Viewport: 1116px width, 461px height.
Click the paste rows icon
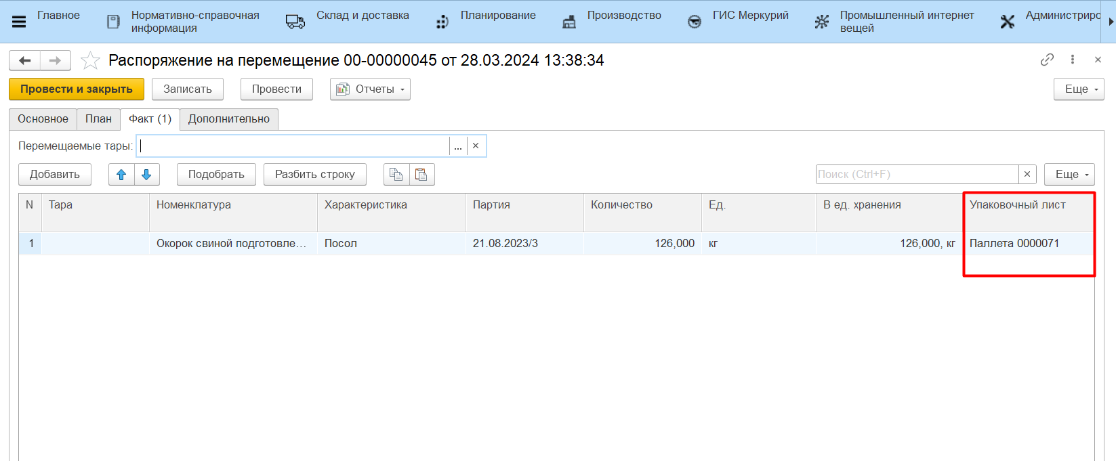[421, 175]
